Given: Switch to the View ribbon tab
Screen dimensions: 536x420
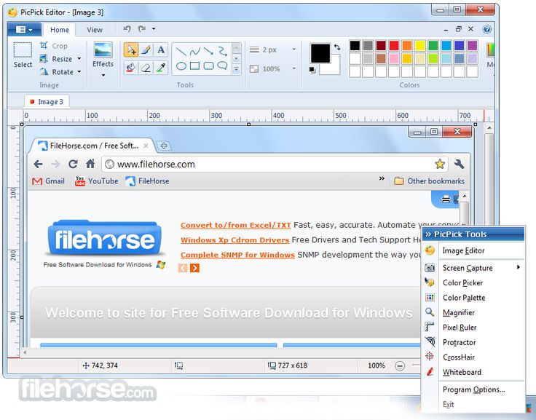Looking at the screenshot, I should [x=95, y=30].
